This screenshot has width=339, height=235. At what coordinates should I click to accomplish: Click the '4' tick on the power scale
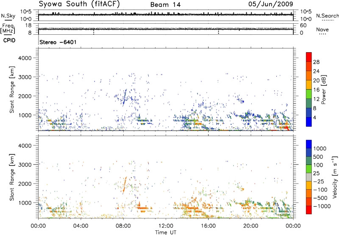(x=314, y=117)
